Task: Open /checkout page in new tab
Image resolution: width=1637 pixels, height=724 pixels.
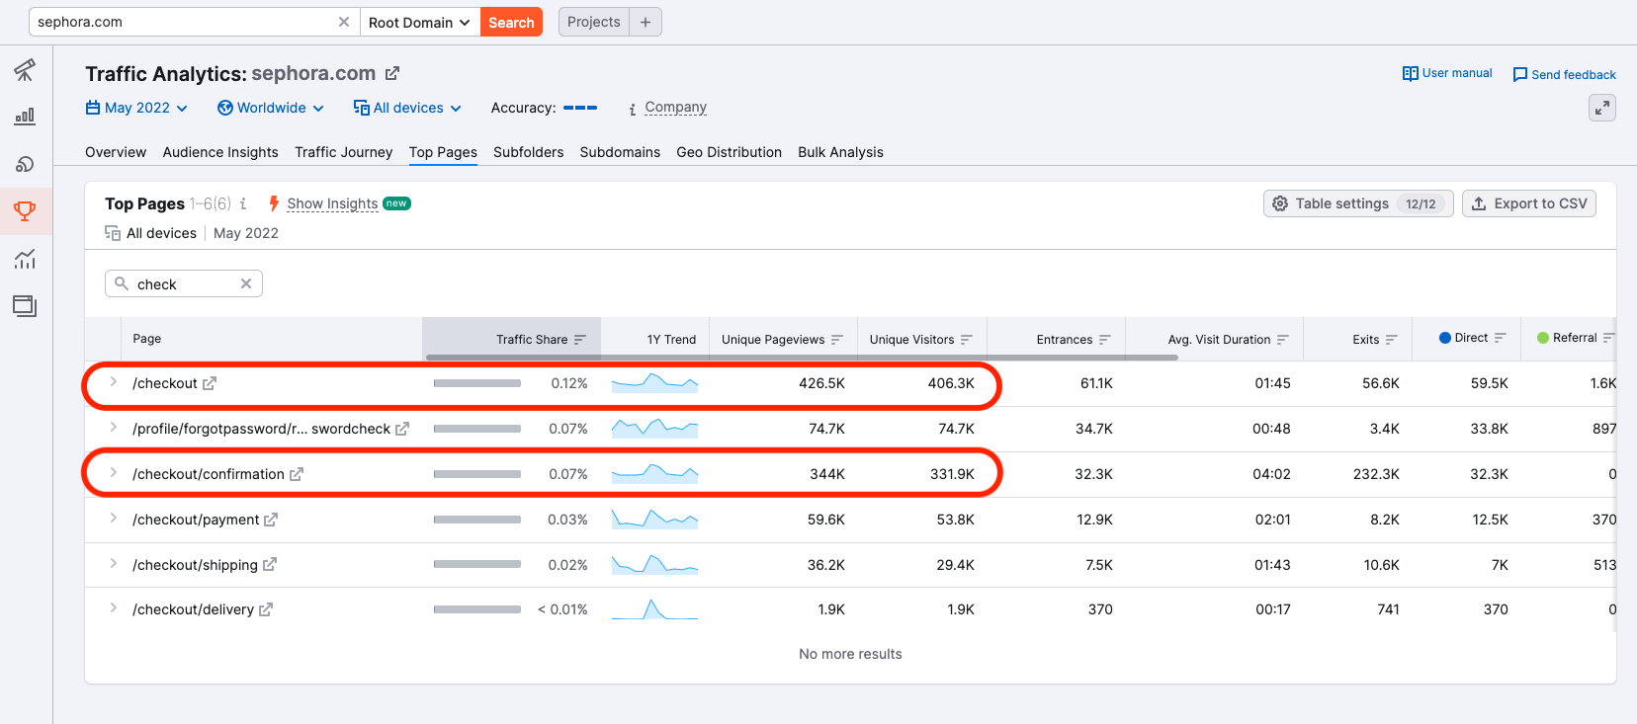Action: coord(210,383)
